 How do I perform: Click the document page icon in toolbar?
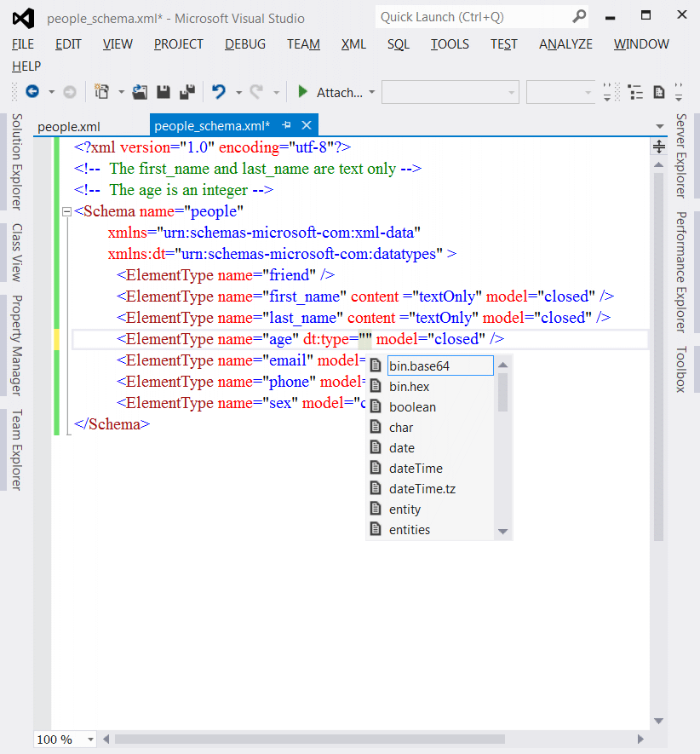(x=658, y=92)
